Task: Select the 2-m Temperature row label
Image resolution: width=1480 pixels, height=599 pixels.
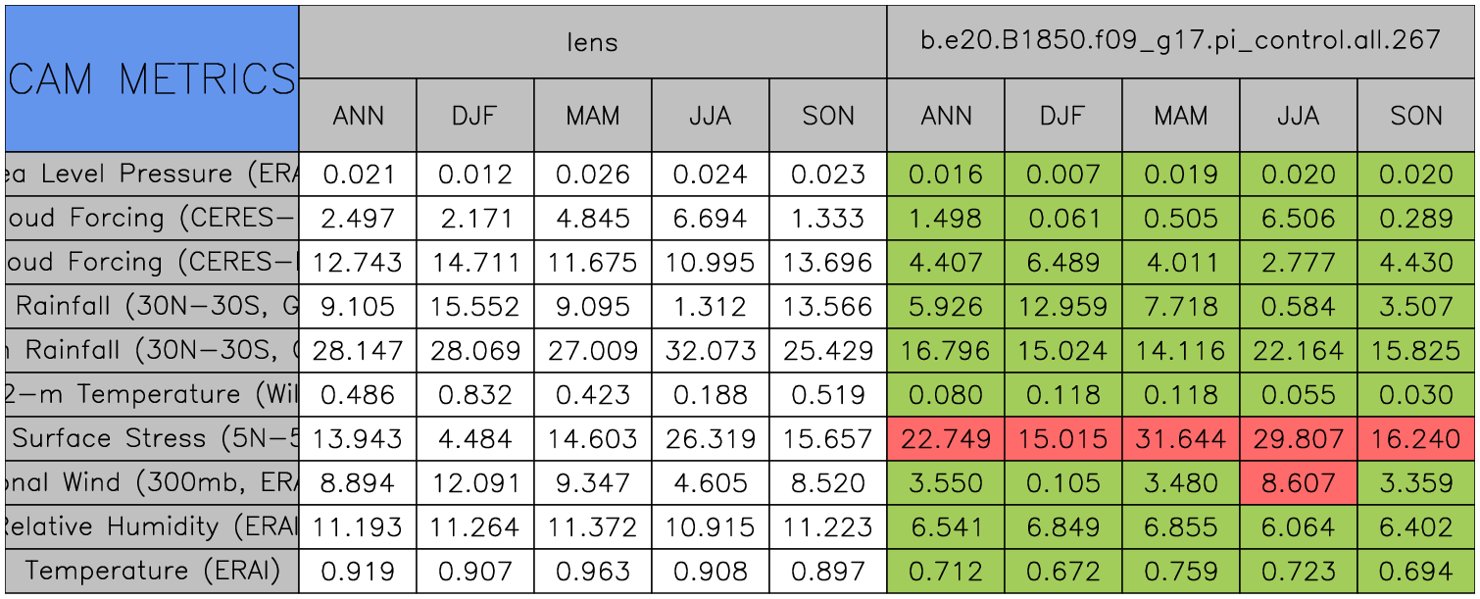Action: pyautogui.click(x=152, y=394)
